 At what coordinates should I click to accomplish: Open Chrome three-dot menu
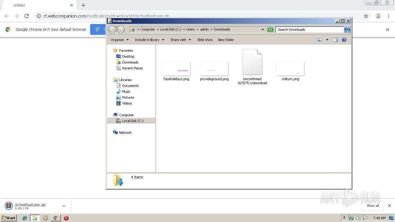coord(388,16)
